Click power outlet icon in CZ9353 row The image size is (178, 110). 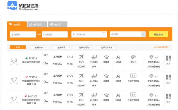pyautogui.click(x=118, y=76)
